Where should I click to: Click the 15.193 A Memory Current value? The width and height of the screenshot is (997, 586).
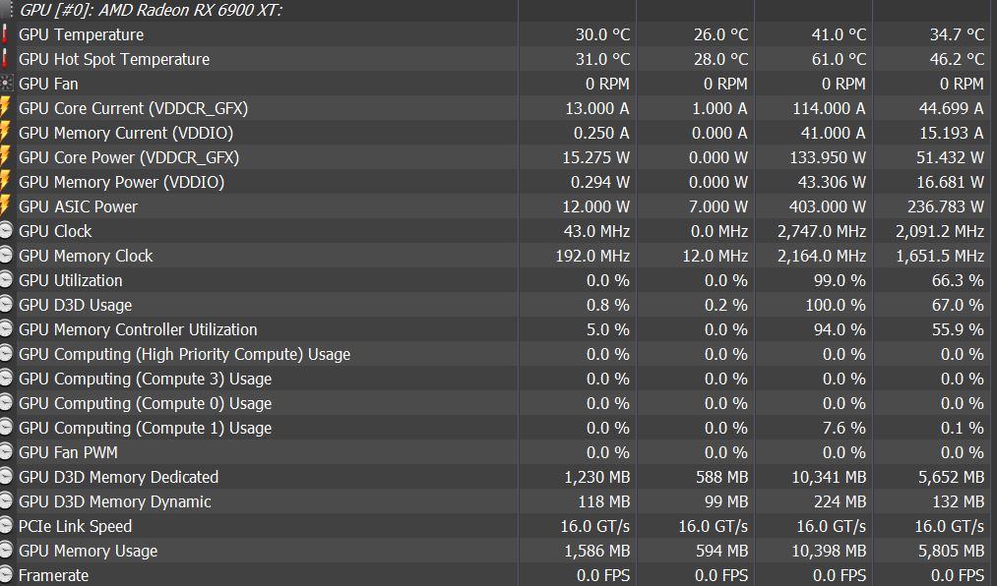[952, 134]
